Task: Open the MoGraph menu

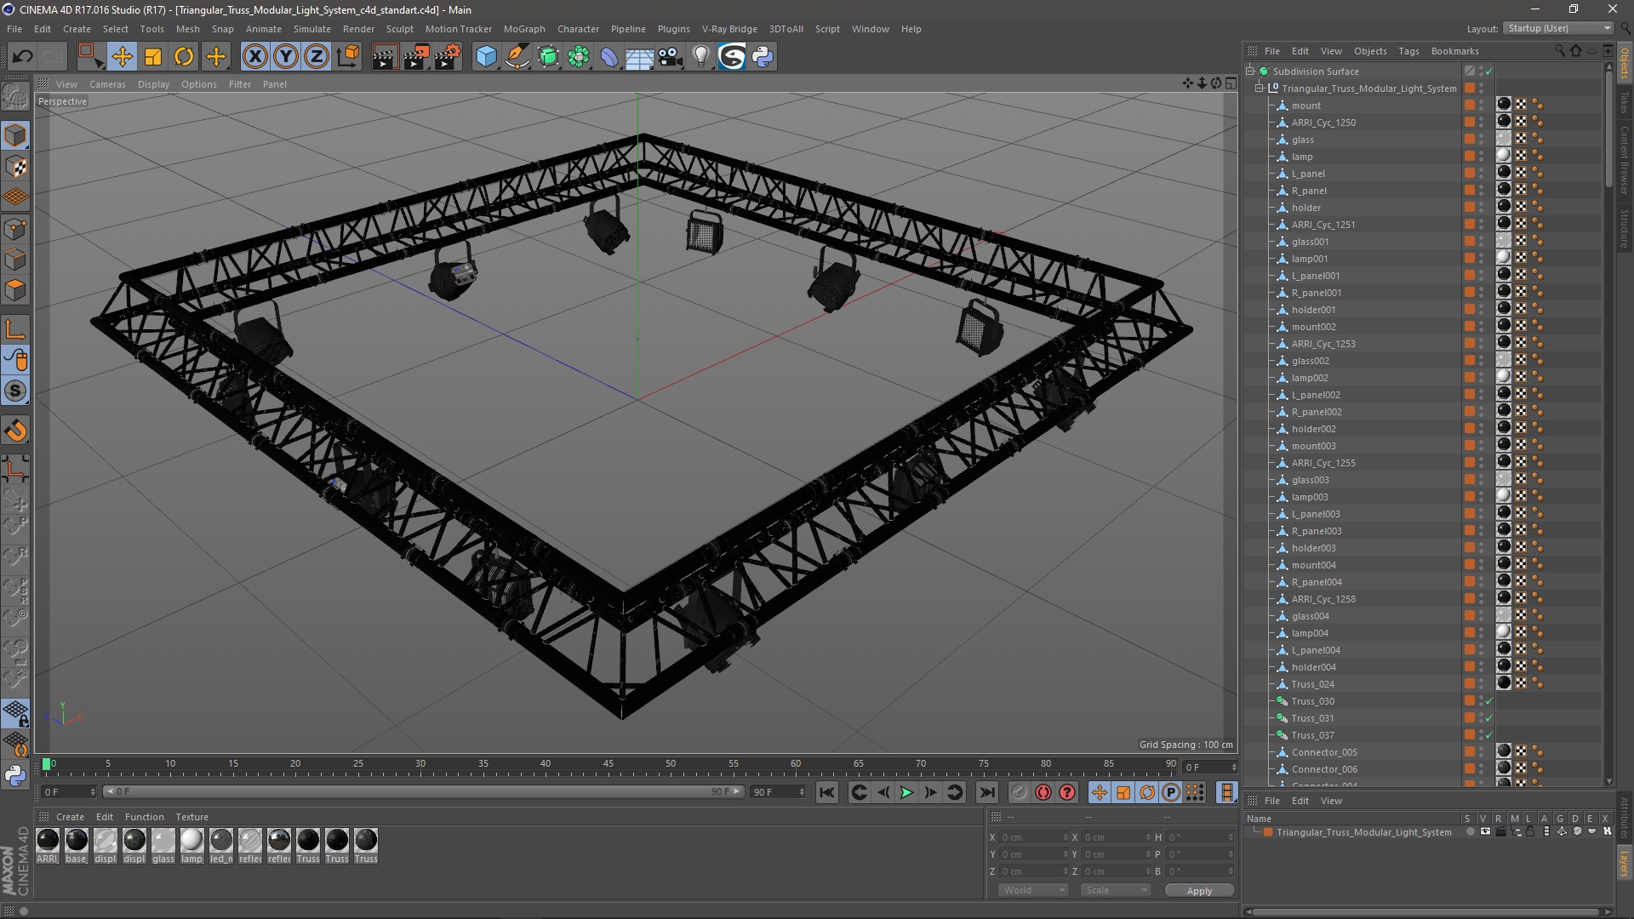Action: point(524,29)
